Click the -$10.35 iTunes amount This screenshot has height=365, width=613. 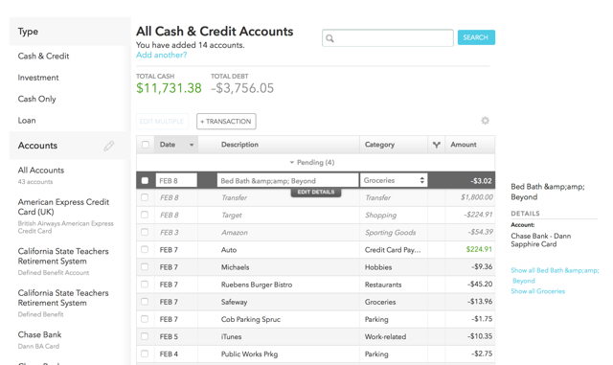click(480, 336)
